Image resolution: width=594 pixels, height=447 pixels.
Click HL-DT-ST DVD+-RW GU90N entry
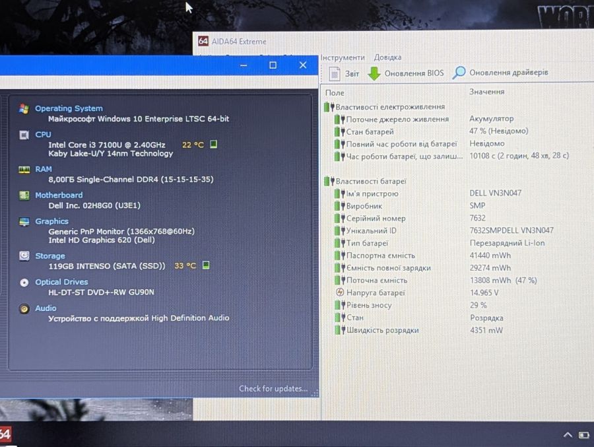click(x=101, y=292)
